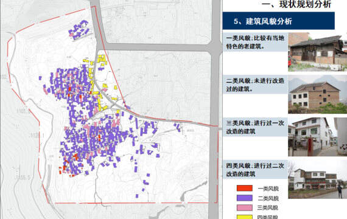Open the white multi-story house photo
The height and width of the screenshot is (219, 347).
tap(317, 137)
